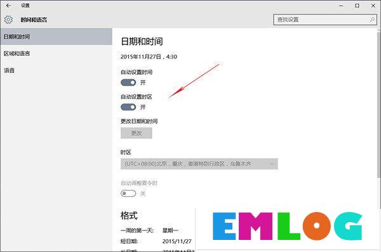Image resolution: width=381 pixels, height=252 pixels.
Task: Minimize the settings window
Action: click(341, 6)
